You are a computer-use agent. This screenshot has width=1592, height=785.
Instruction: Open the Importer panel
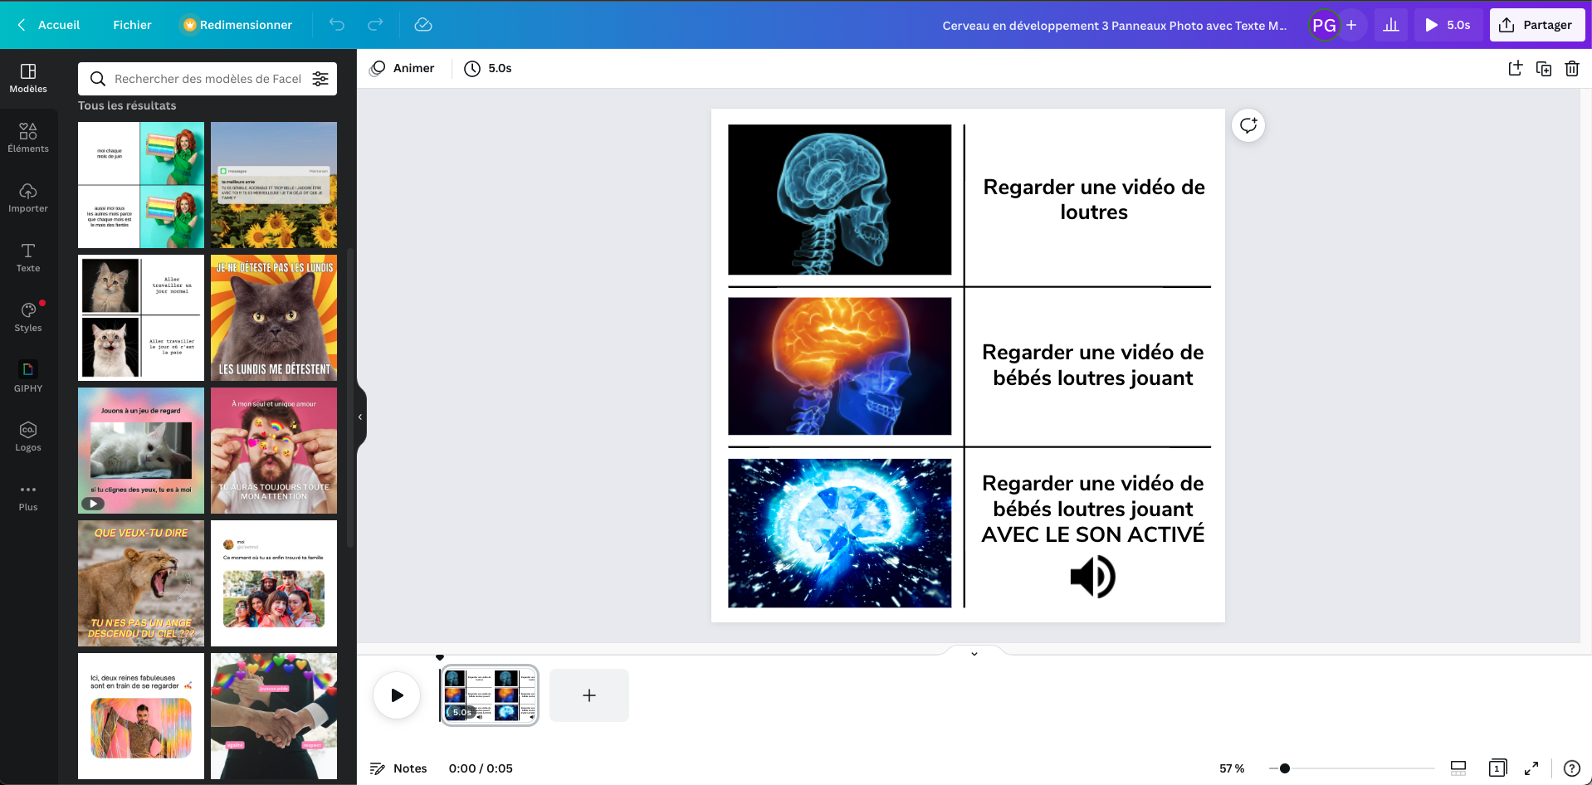28,197
